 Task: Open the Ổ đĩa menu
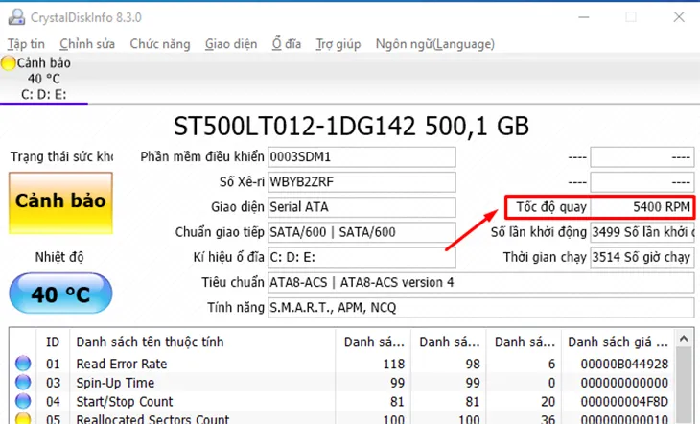(287, 44)
